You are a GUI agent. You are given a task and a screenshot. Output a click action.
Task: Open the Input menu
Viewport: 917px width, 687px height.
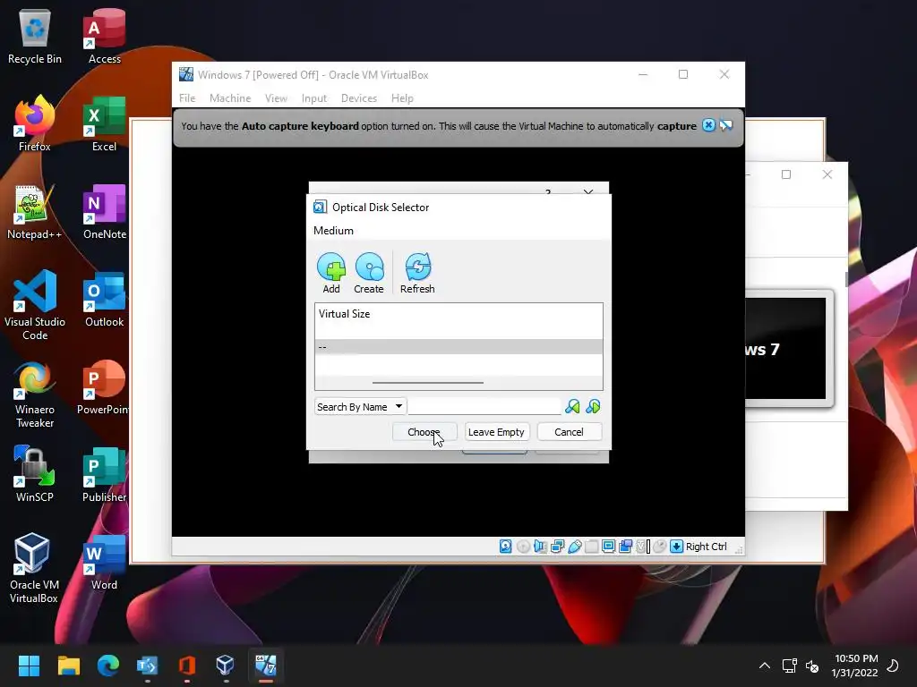(314, 98)
